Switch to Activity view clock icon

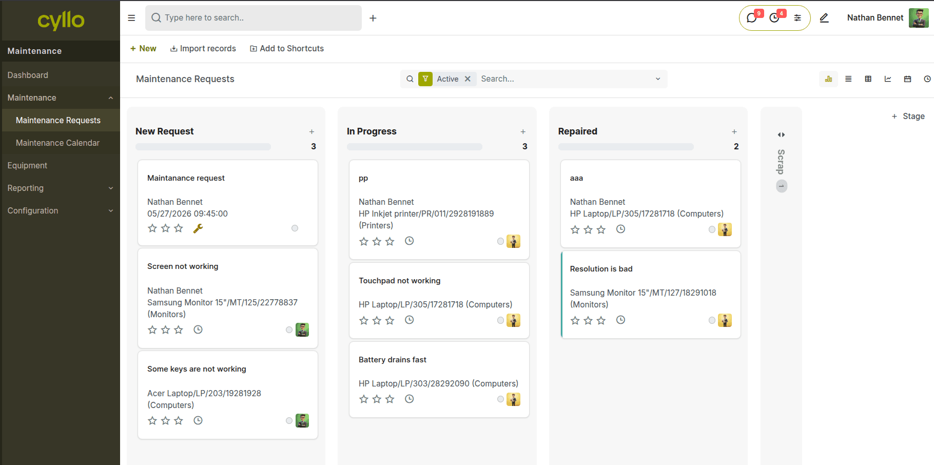927,79
